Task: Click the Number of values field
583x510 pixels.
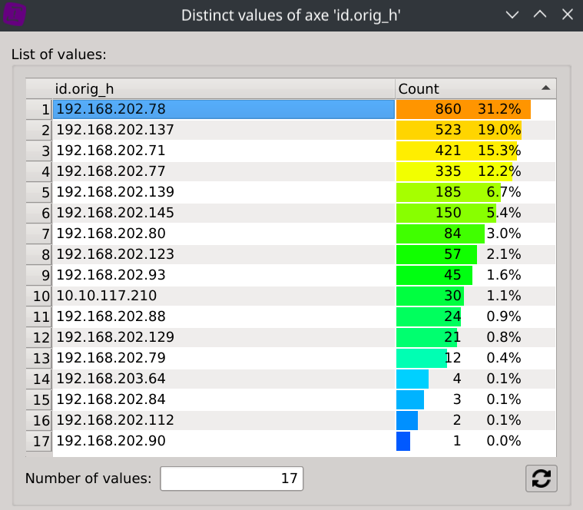Action: [x=231, y=479]
